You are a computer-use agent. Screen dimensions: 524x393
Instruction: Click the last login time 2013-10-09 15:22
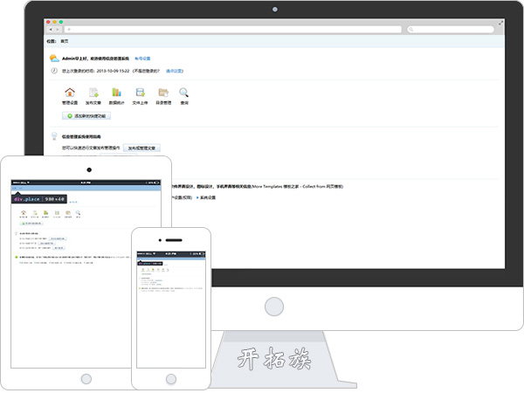[113, 71]
